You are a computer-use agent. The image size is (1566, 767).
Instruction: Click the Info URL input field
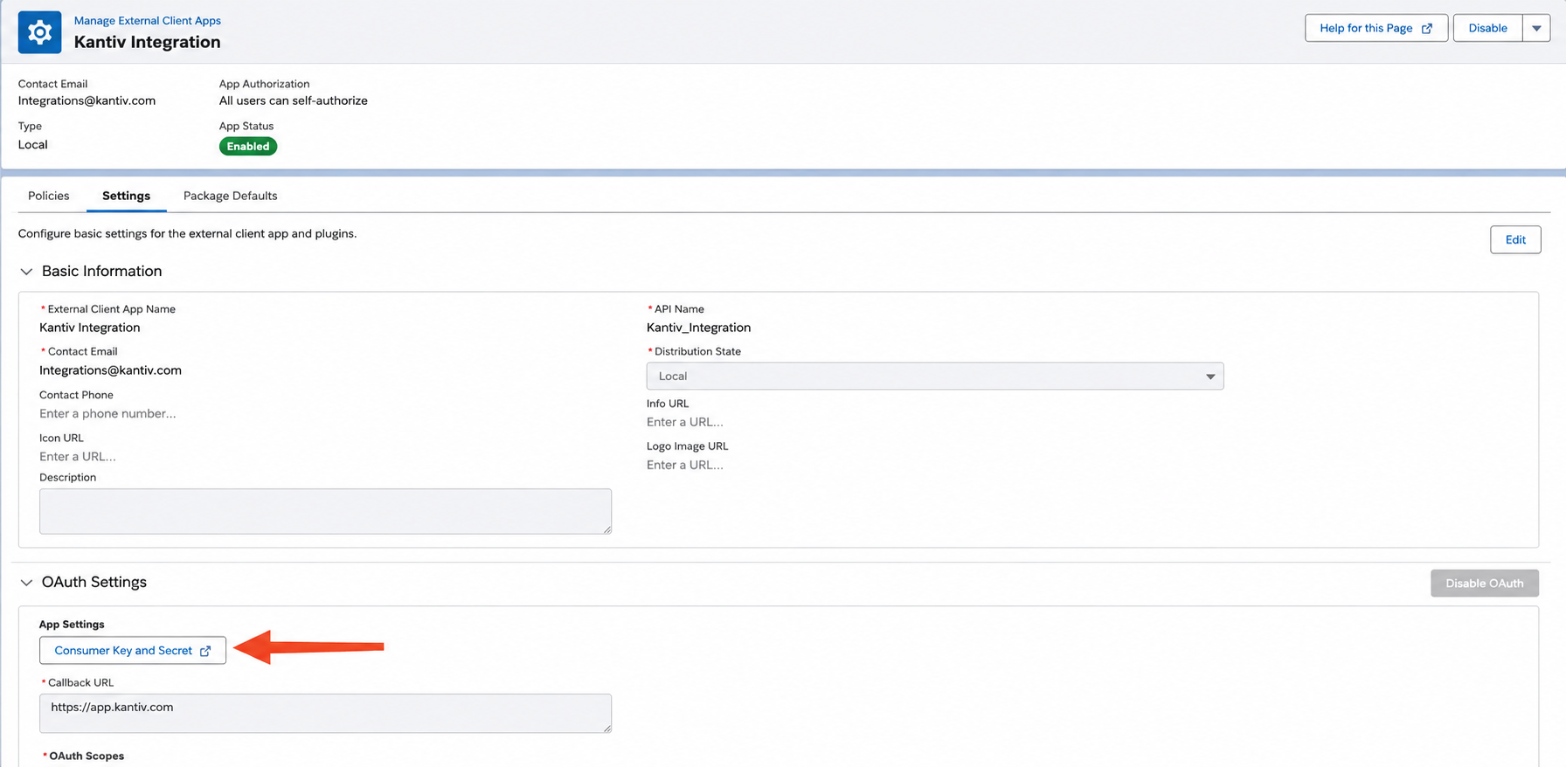(x=685, y=422)
